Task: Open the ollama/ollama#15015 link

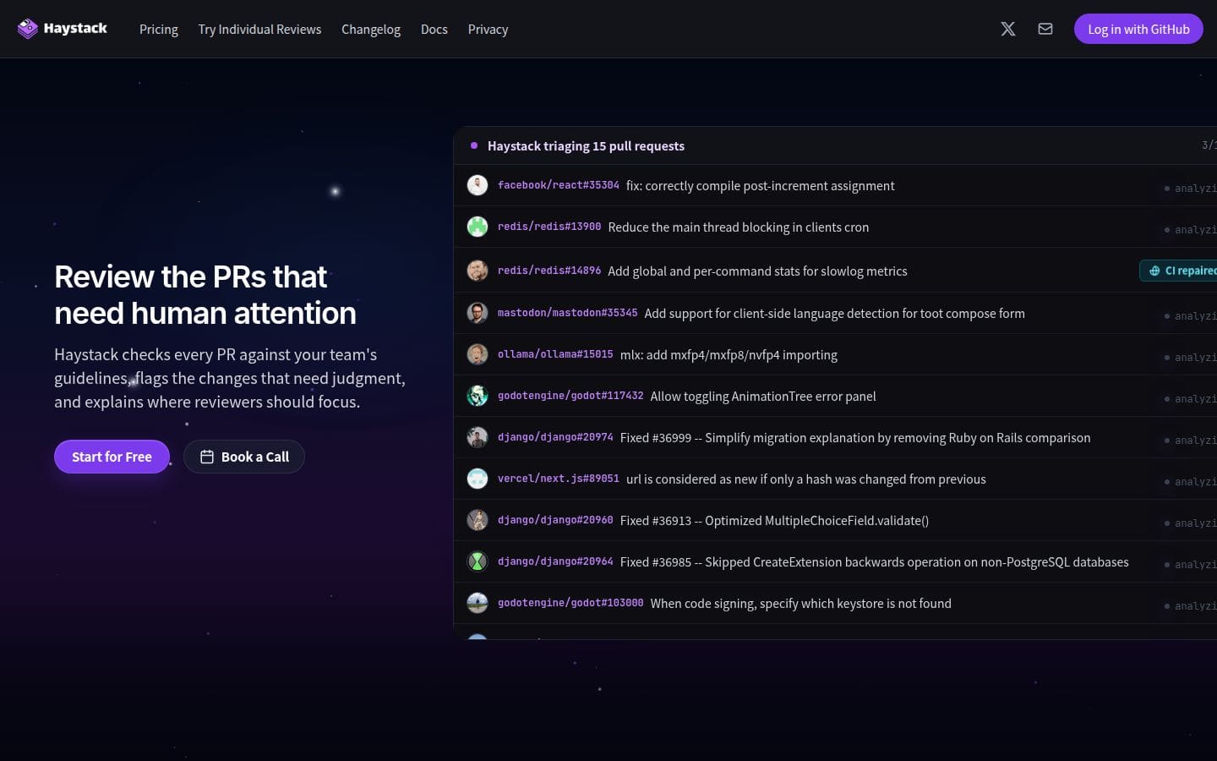Action: [555, 354]
